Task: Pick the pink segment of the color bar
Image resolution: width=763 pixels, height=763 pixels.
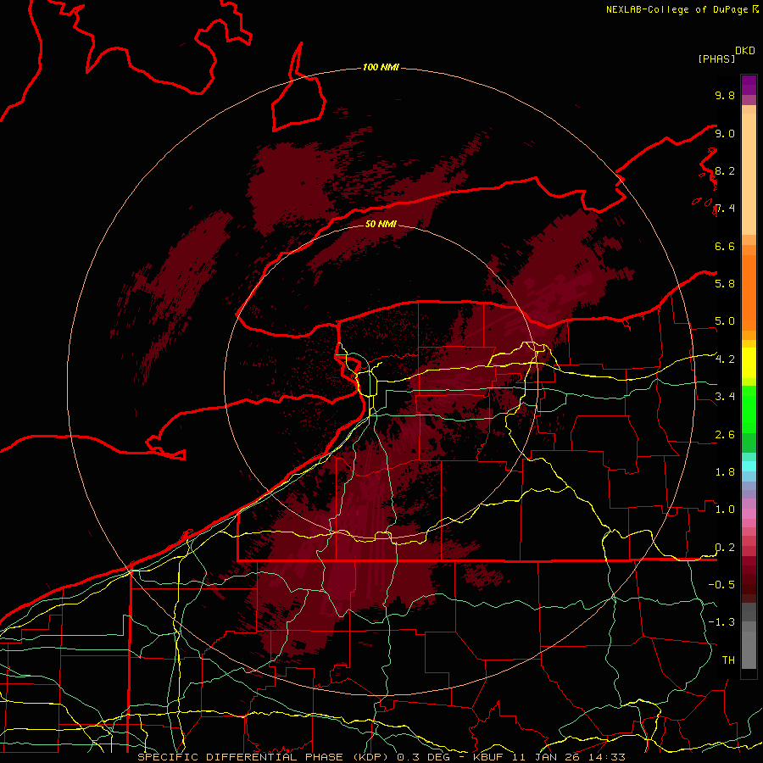Action: pos(749,514)
